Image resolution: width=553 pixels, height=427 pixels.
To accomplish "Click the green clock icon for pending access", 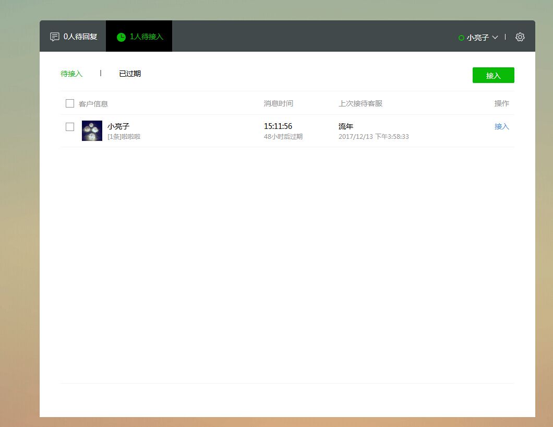I will pyautogui.click(x=121, y=37).
